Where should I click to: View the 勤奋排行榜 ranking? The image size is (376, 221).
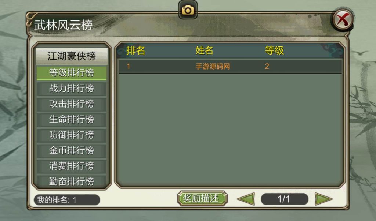pyautogui.click(x=72, y=181)
